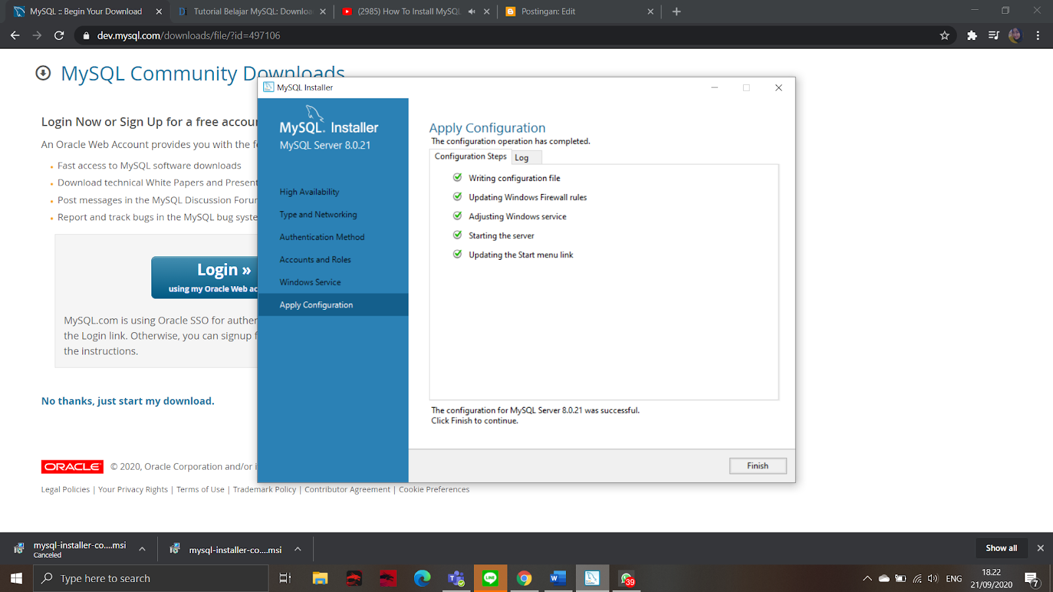The height and width of the screenshot is (592, 1053).
Task: Open High Availability step in sidebar
Action: point(309,192)
